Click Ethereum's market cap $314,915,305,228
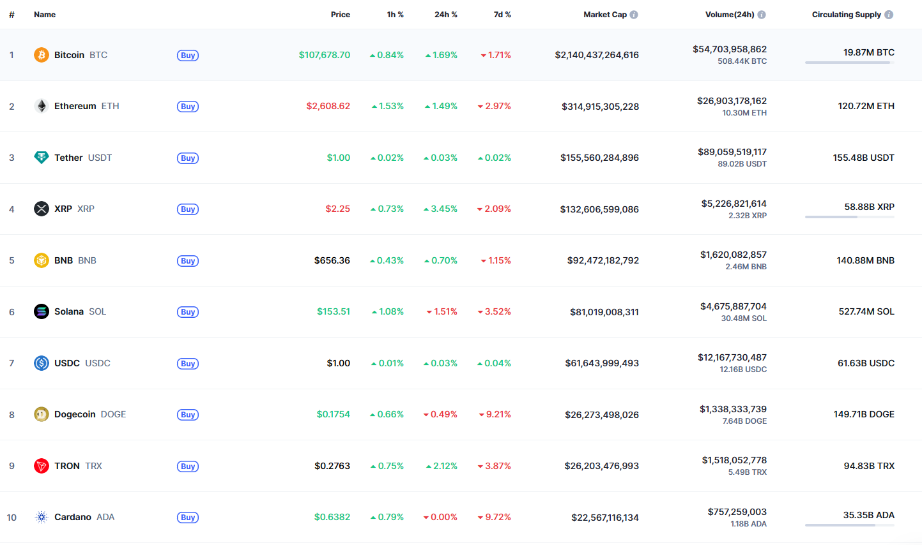This screenshot has height=545, width=922. 601,107
